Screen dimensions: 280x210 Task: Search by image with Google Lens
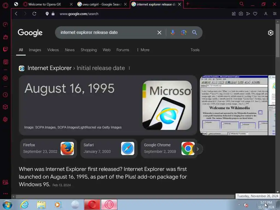click(x=183, y=33)
